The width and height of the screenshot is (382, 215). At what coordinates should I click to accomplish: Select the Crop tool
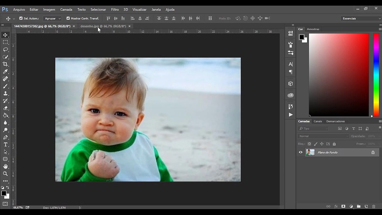5,64
